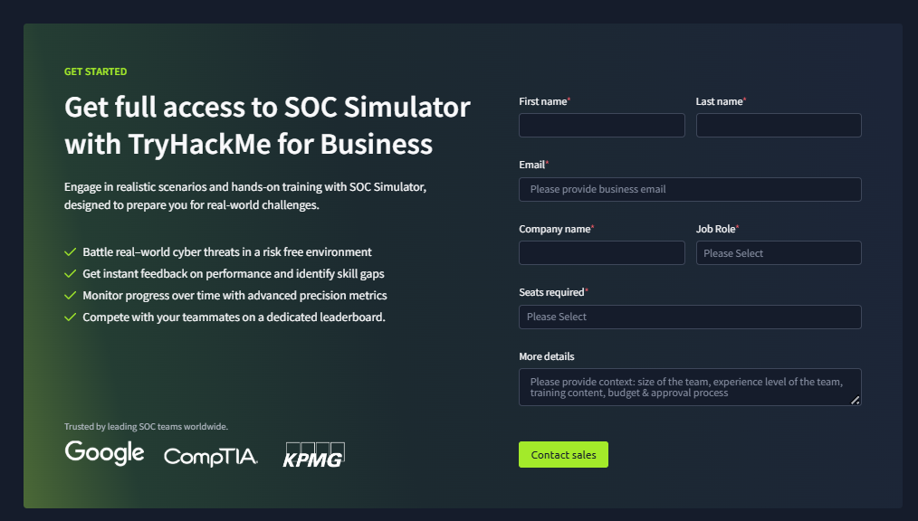
Task: Click the GET STARTED label
Action: [95, 71]
